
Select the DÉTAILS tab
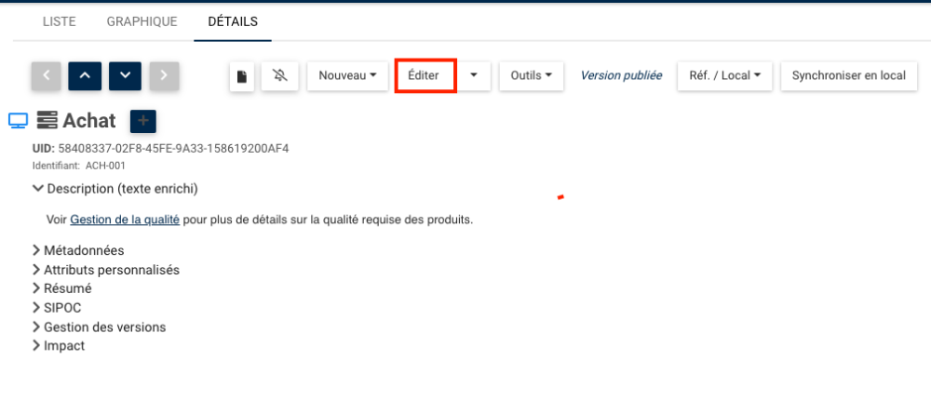click(x=233, y=22)
